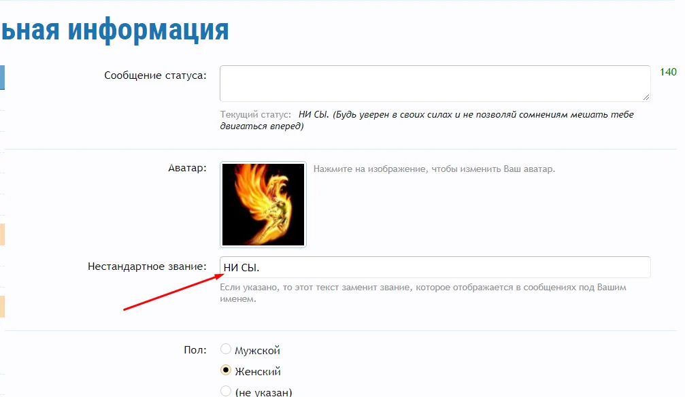
Task: Open the blue sidebar tab at left edge
Action: 2,77
